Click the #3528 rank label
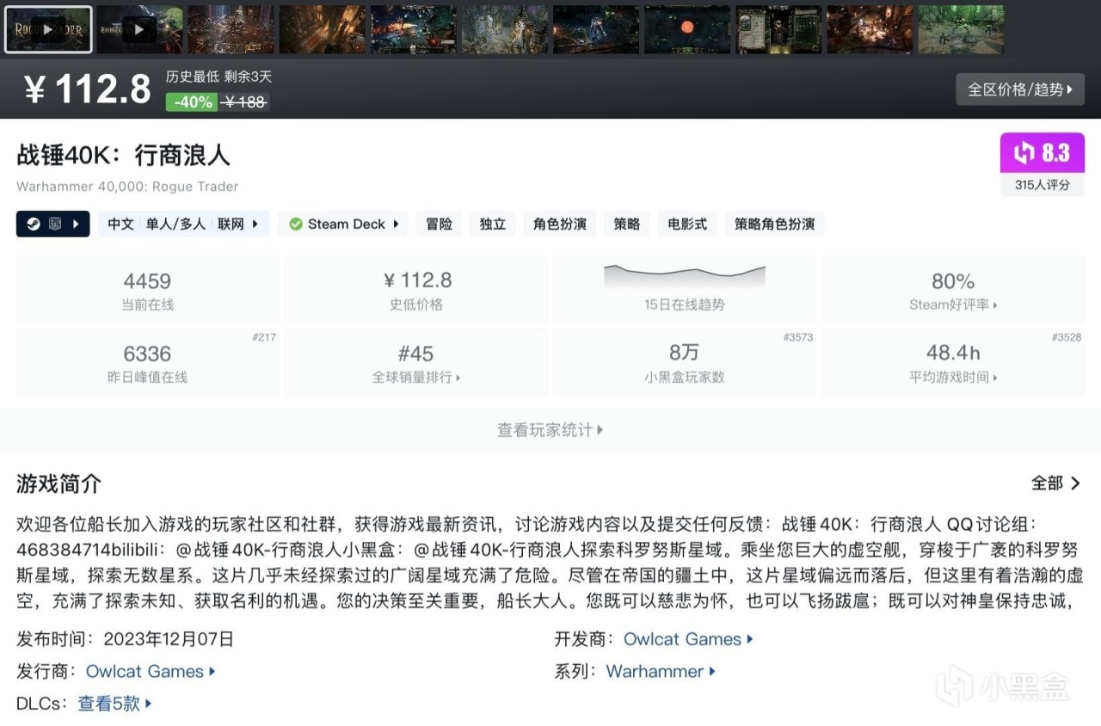The width and height of the screenshot is (1101, 726). click(1067, 337)
